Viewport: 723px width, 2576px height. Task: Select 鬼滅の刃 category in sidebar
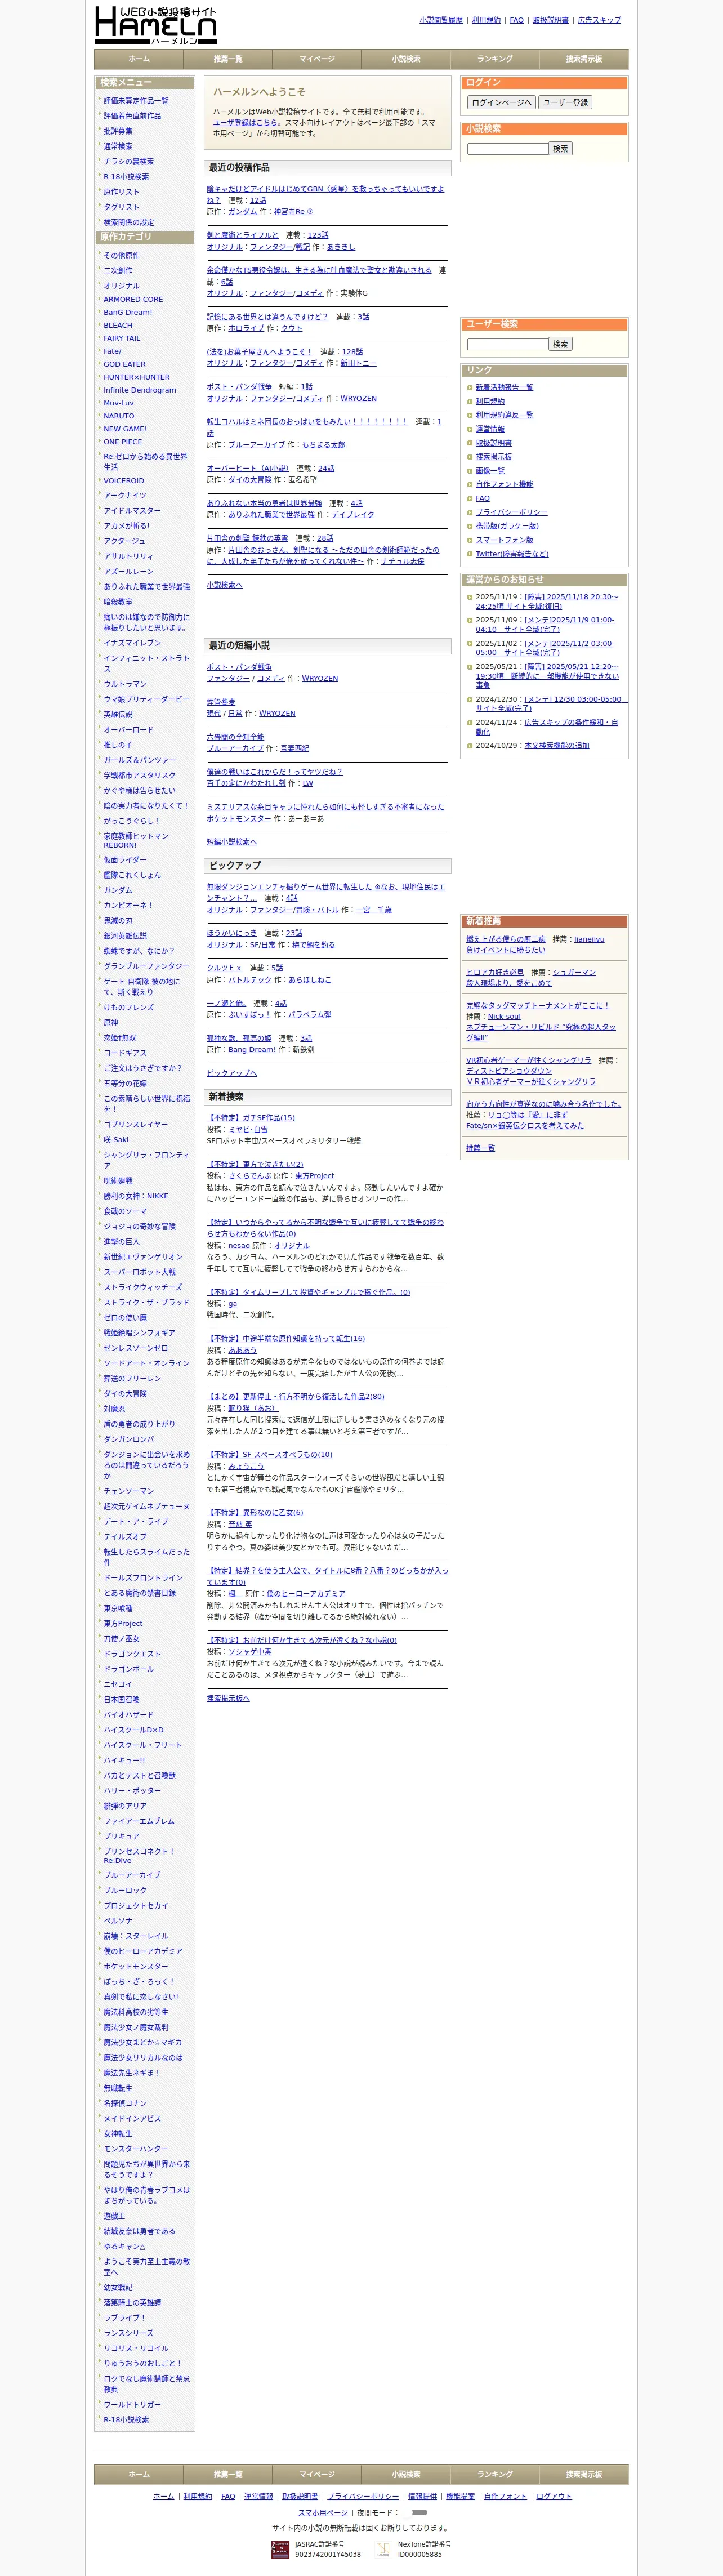point(118,921)
